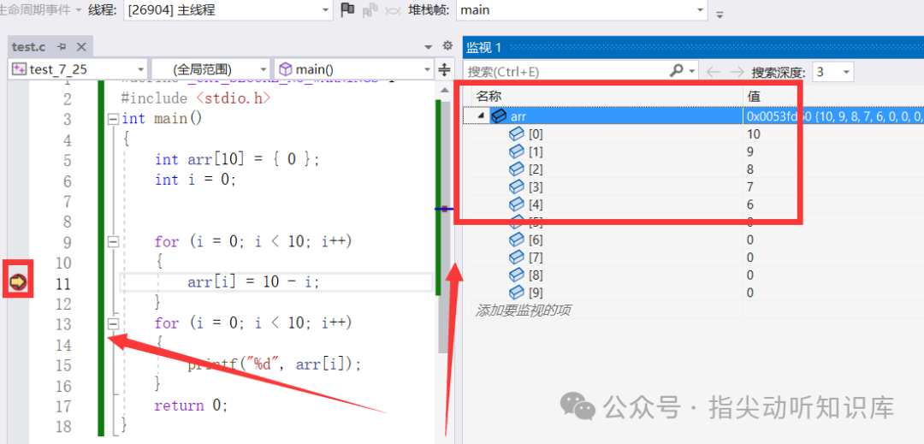The height and width of the screenshot is (444, 924).
Task: Open the search options arrow next to the magnifier
Action: click(692, 72)
